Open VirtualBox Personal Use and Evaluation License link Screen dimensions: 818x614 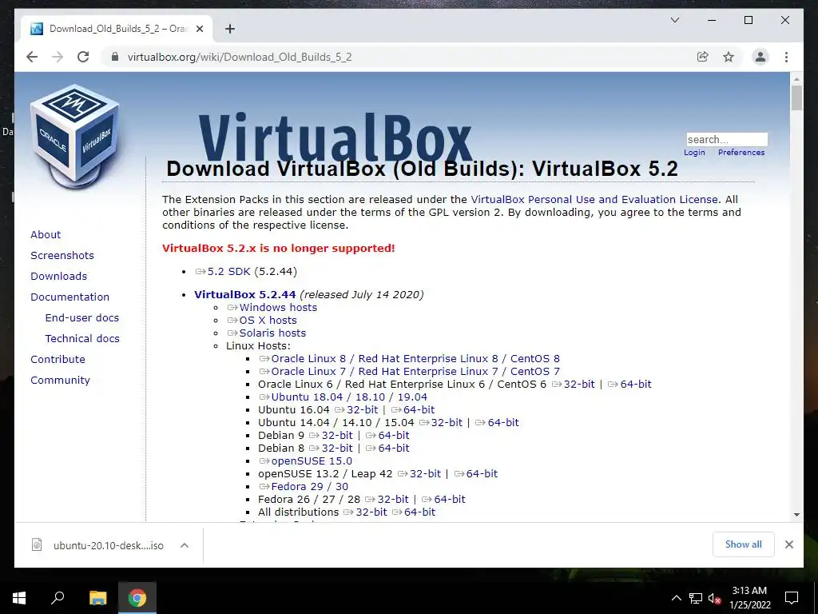(x=594, y=199)
